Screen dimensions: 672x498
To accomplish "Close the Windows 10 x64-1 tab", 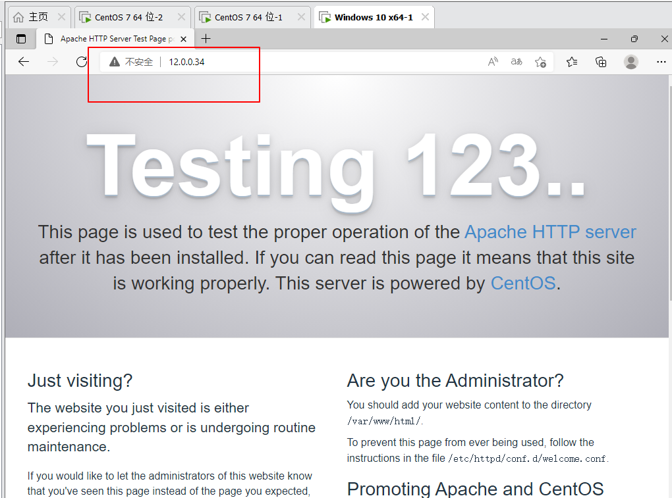I will point(425,16).
